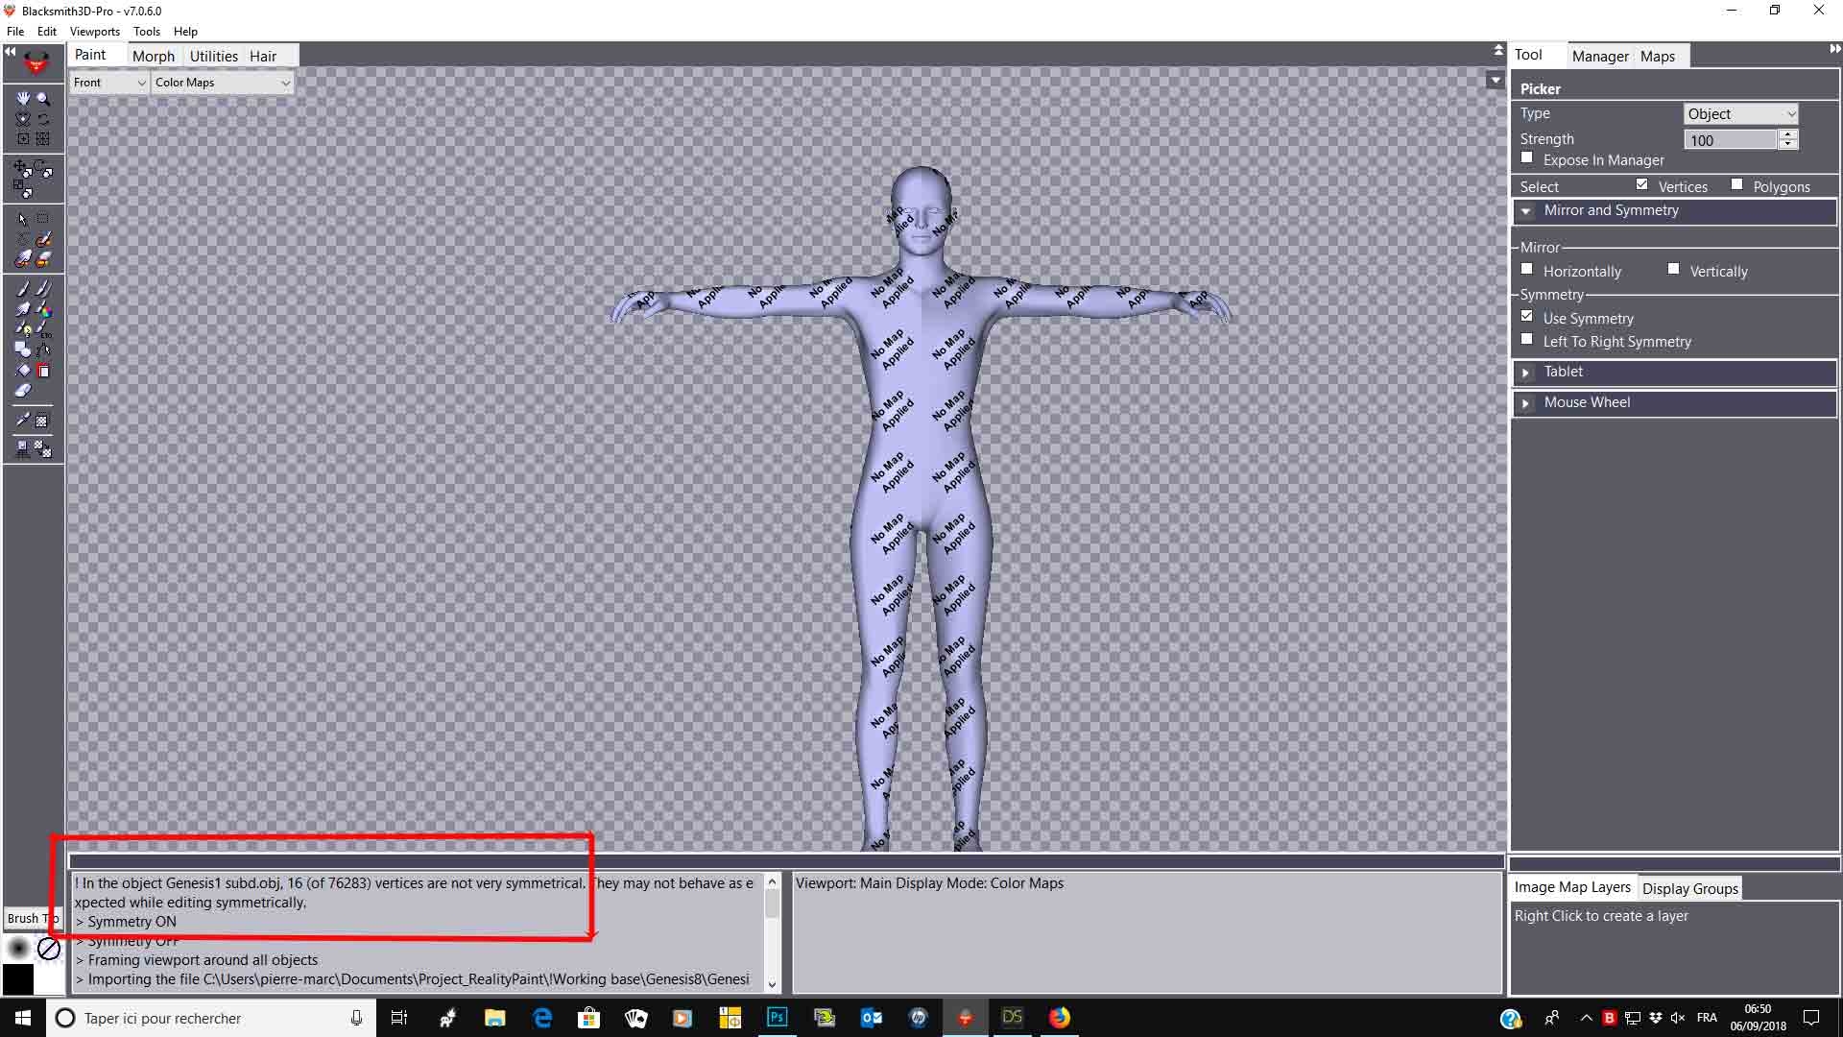
Task: Select the left straight paintbrush tool
Action: [x=23, y=288]
